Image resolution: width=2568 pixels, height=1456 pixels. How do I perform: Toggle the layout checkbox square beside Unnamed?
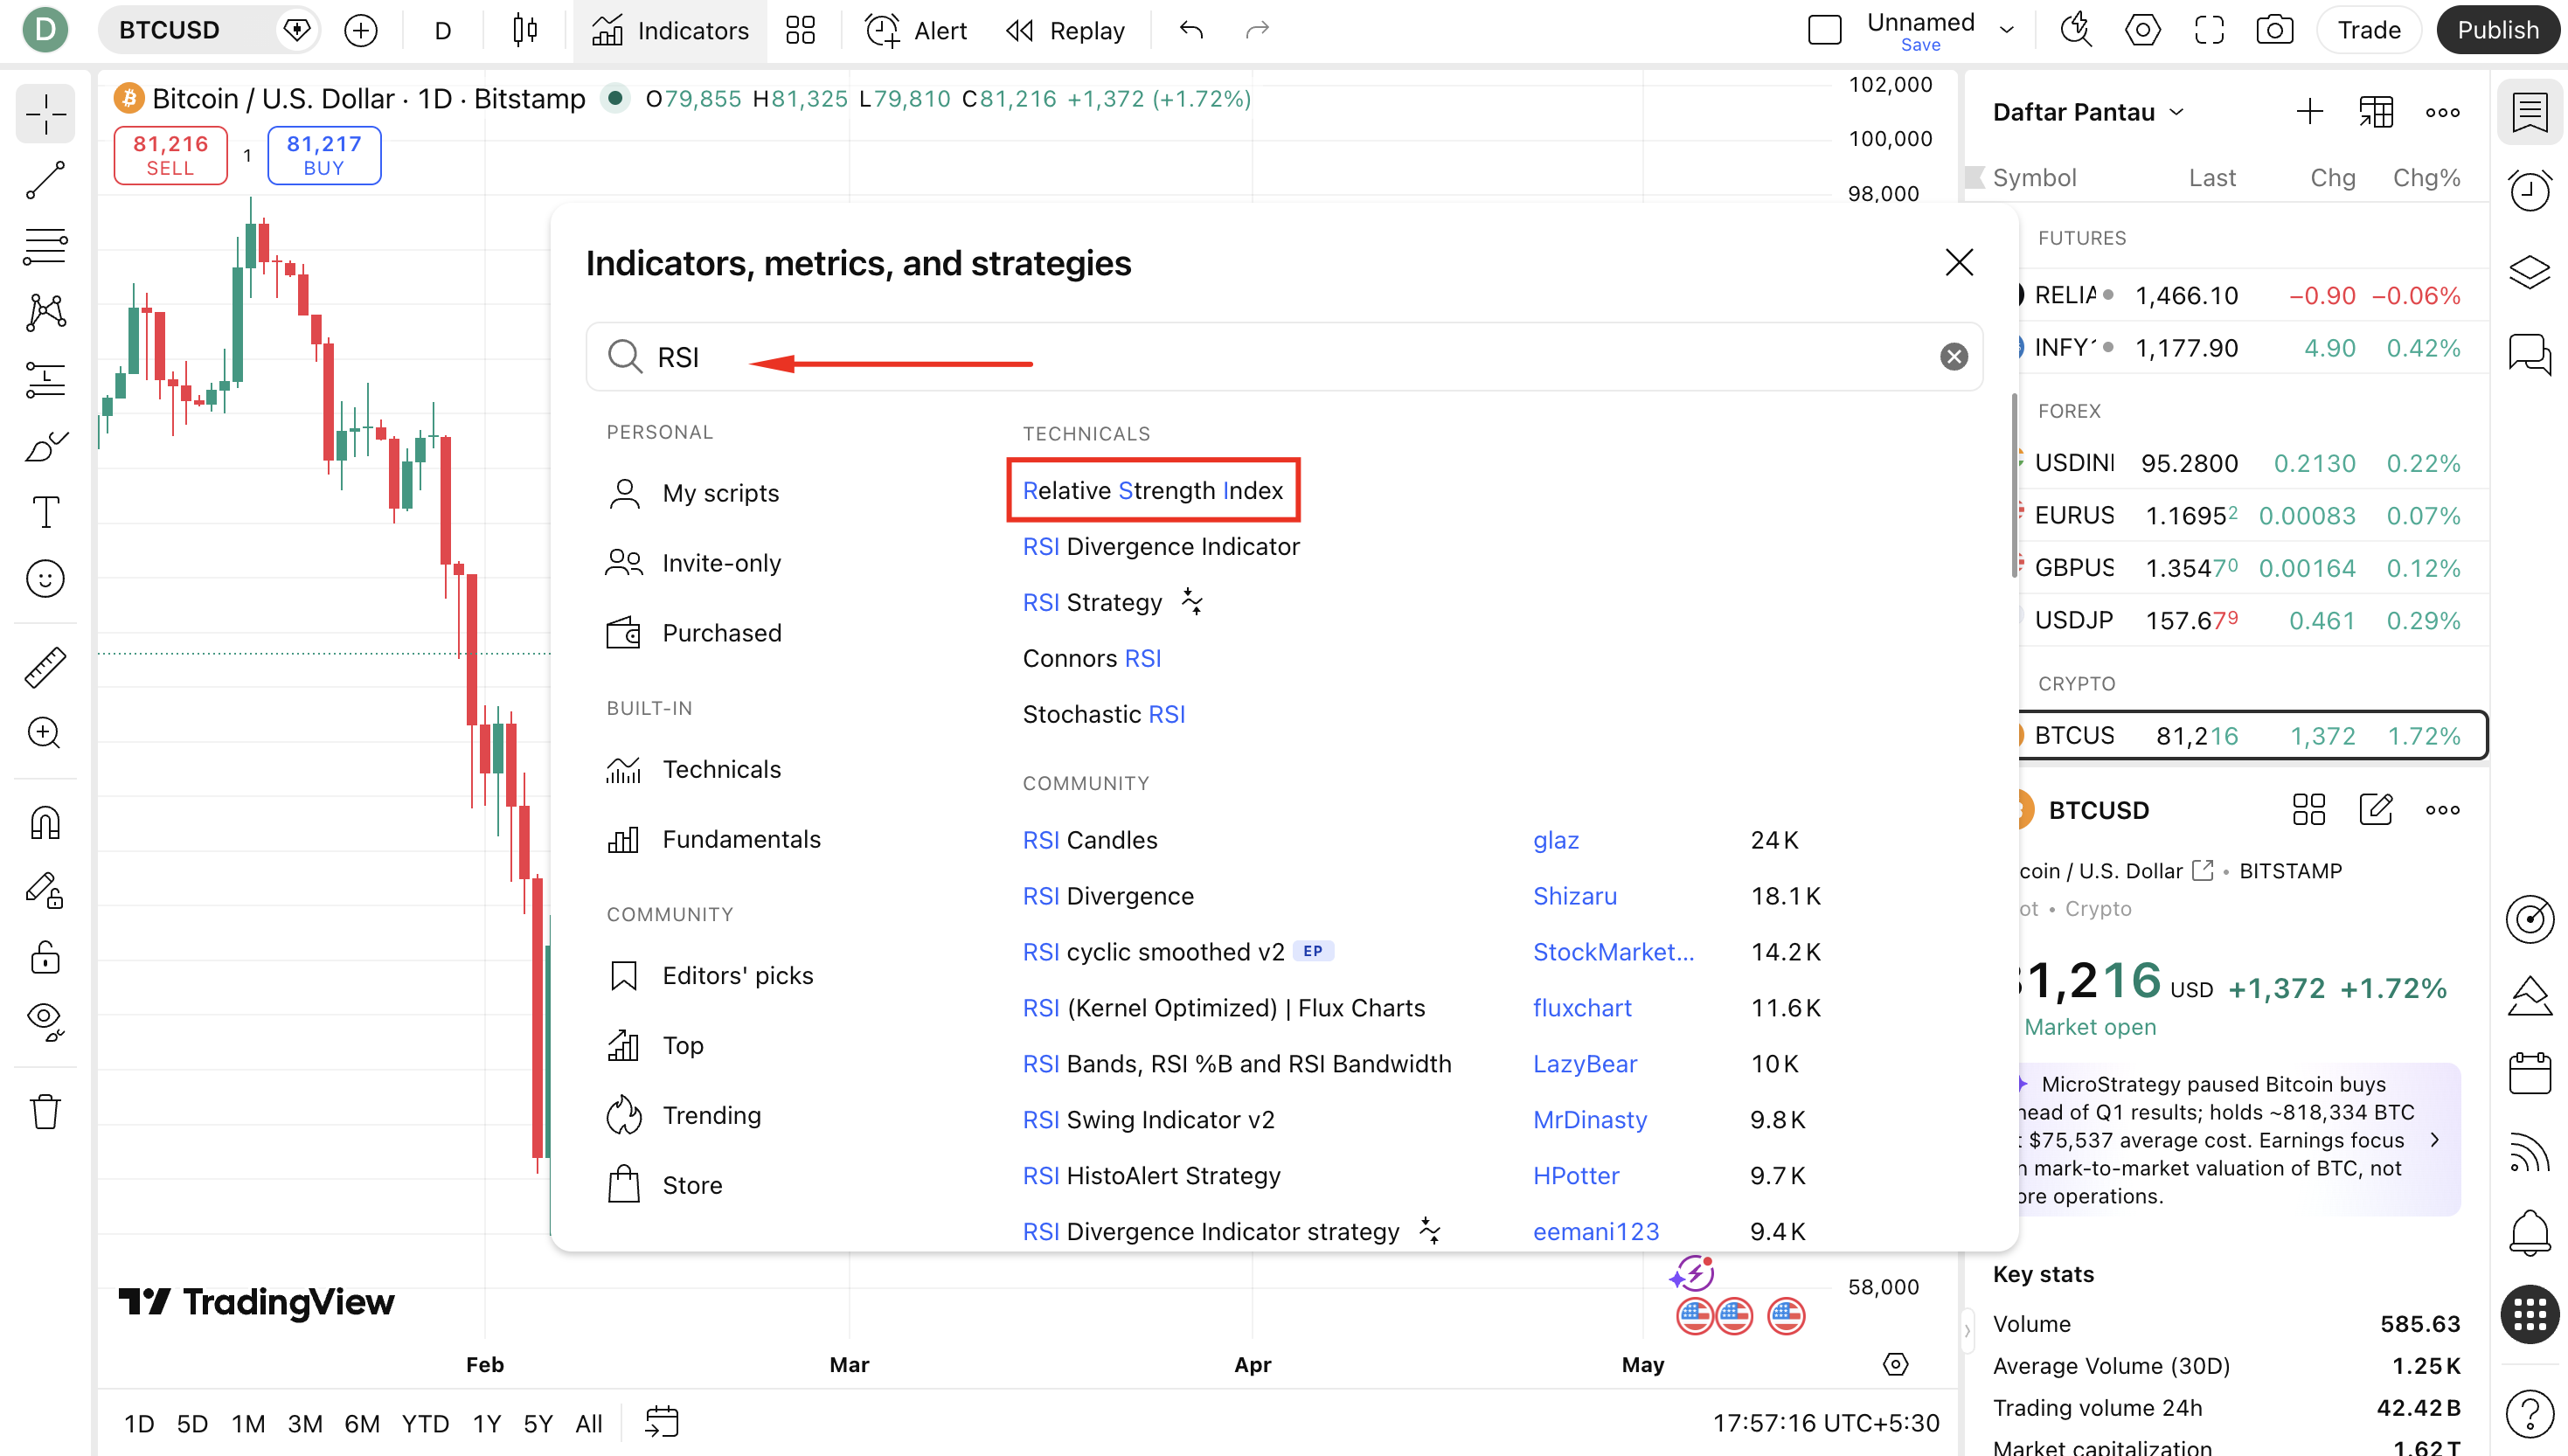(1825, 30)
